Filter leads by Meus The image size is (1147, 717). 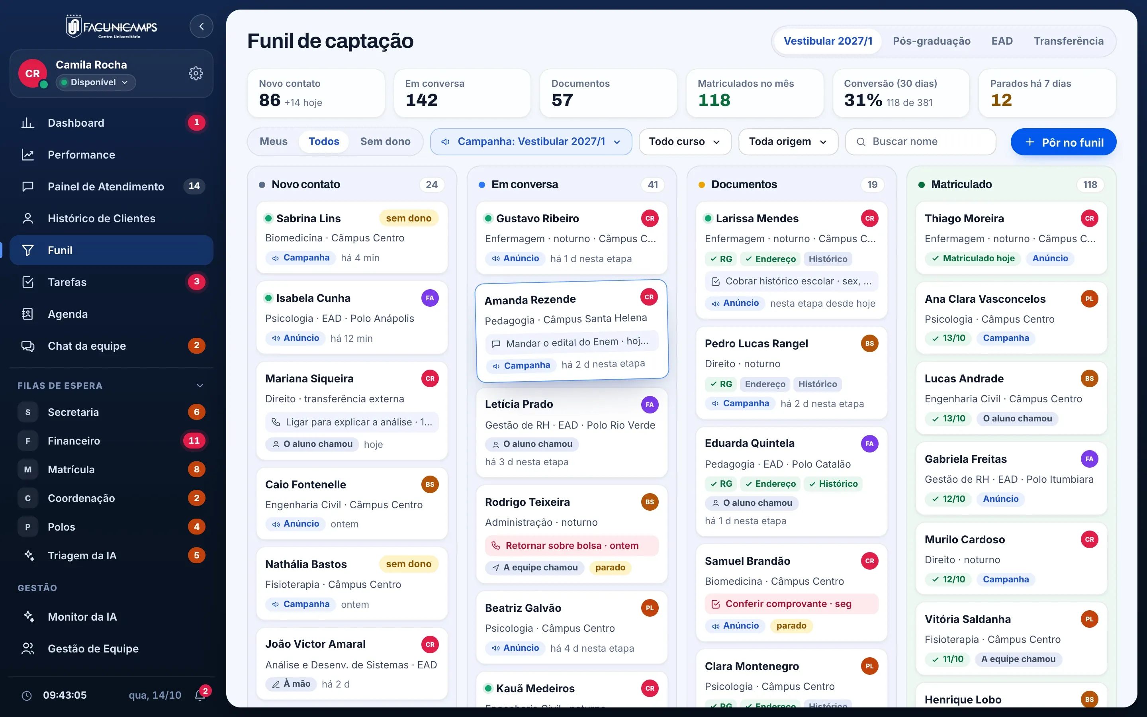(x=274, y=142)
